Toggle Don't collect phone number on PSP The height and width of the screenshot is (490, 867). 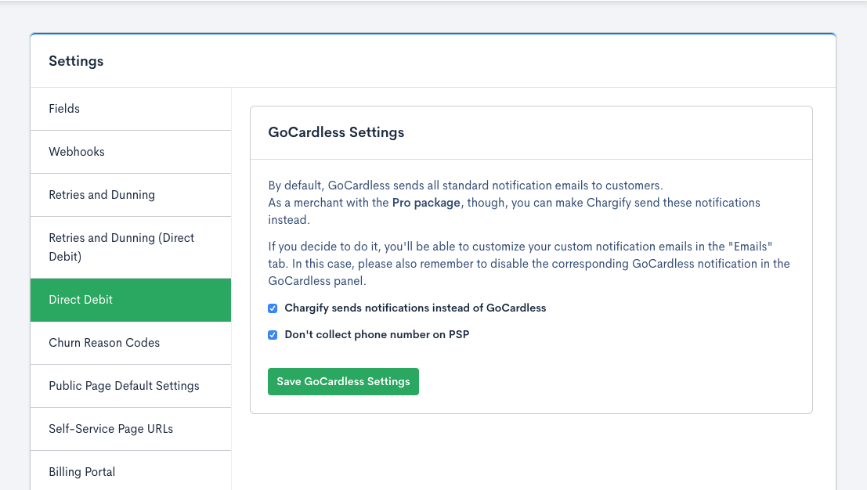(273, 335)
